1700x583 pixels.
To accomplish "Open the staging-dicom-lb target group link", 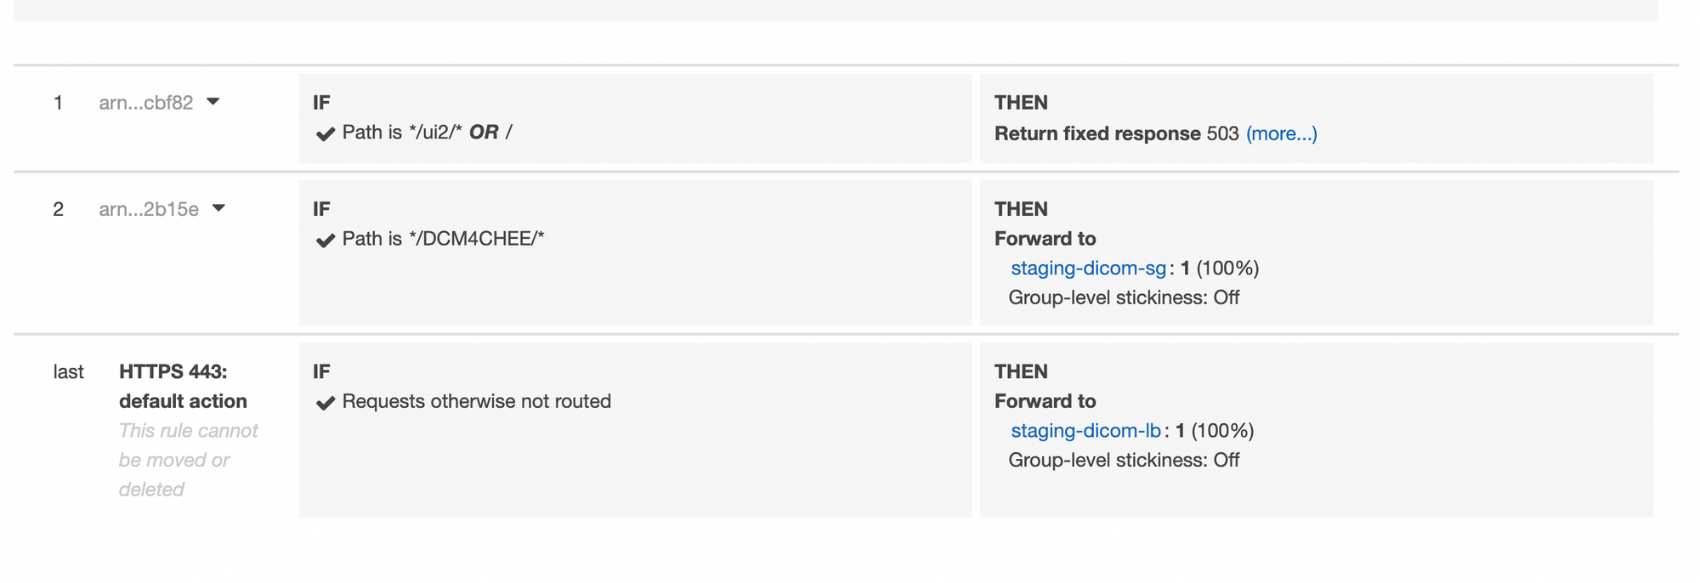I will pos(1085,431).
